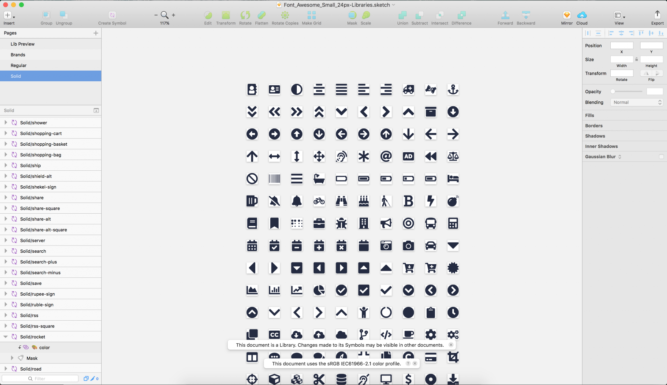
Task: Click the Mirror toolbar icon
Action: (x=566, y=15)
